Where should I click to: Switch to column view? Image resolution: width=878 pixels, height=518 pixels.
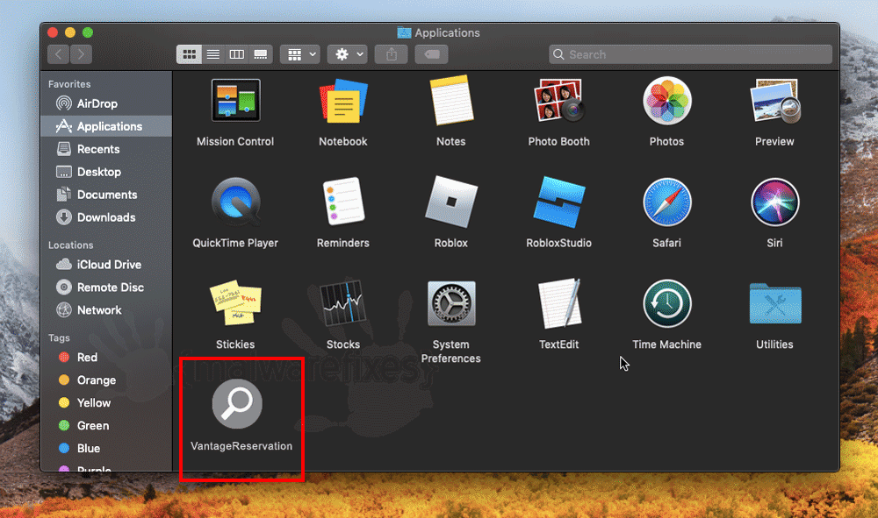click(x=237, y=54)
